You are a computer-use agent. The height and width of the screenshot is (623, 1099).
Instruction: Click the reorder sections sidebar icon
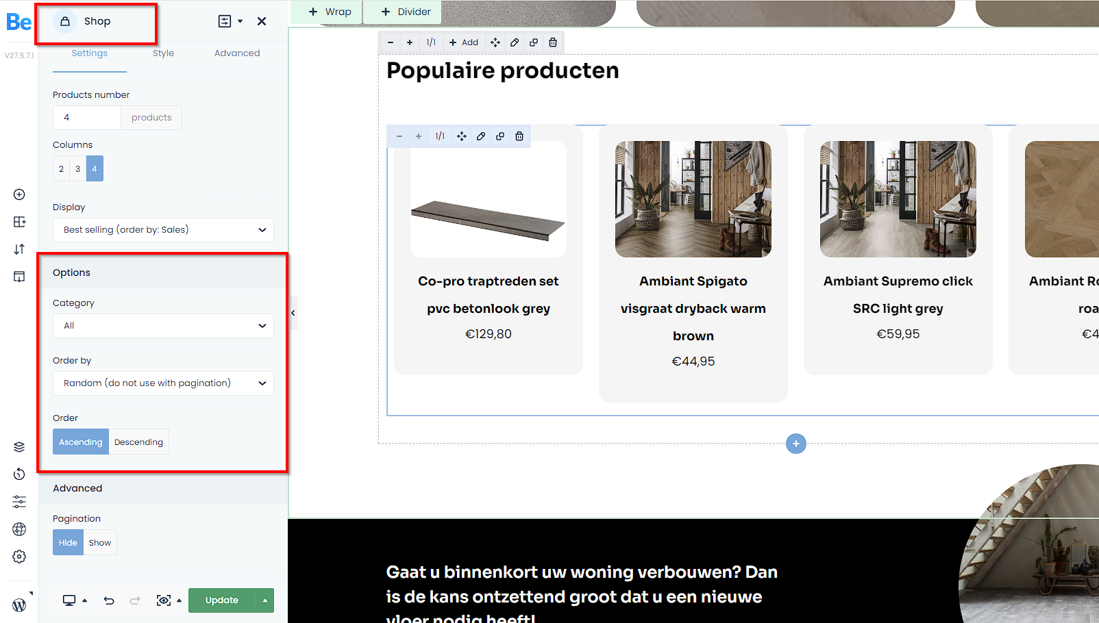[x=19, y=249]
